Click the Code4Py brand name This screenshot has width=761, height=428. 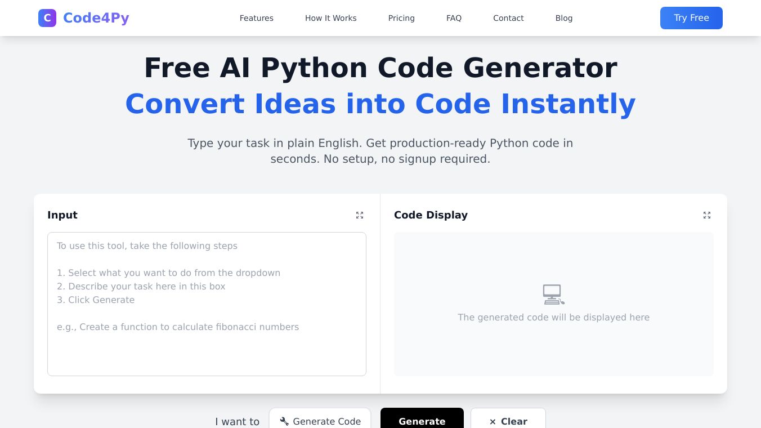tap(96, 18)
